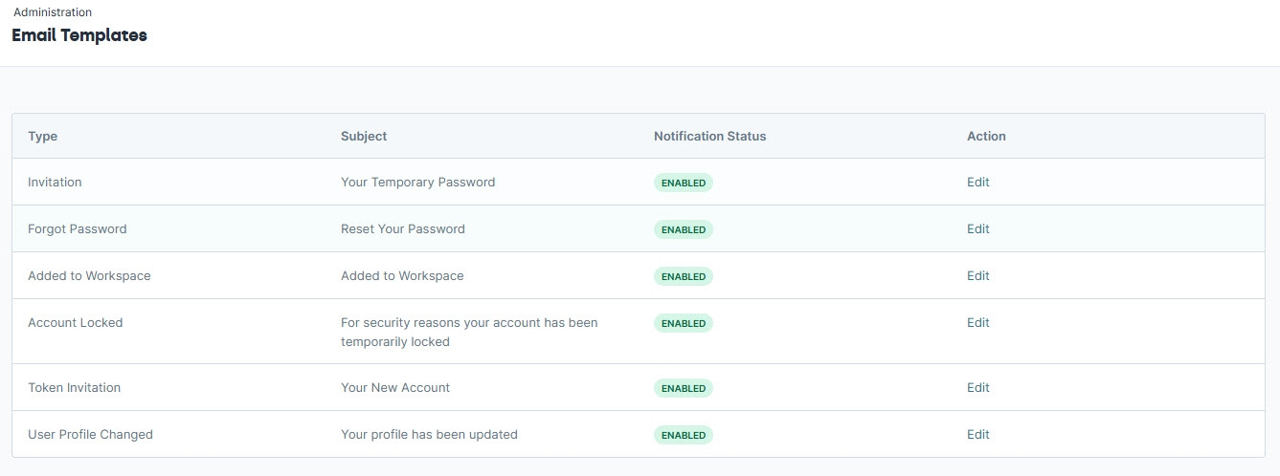The image size is (1280, 476).
Task: Click the subject 'Reset Your Password'
Action: pos(402,228)
